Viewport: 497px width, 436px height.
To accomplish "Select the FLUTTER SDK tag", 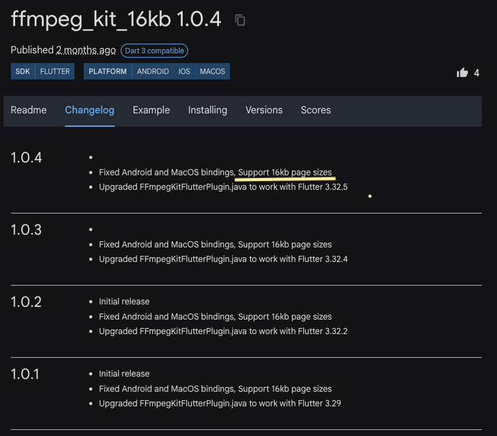I will (x=55, y=72).
